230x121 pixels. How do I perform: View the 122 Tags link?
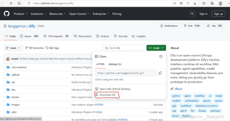[x=52, y=48]
